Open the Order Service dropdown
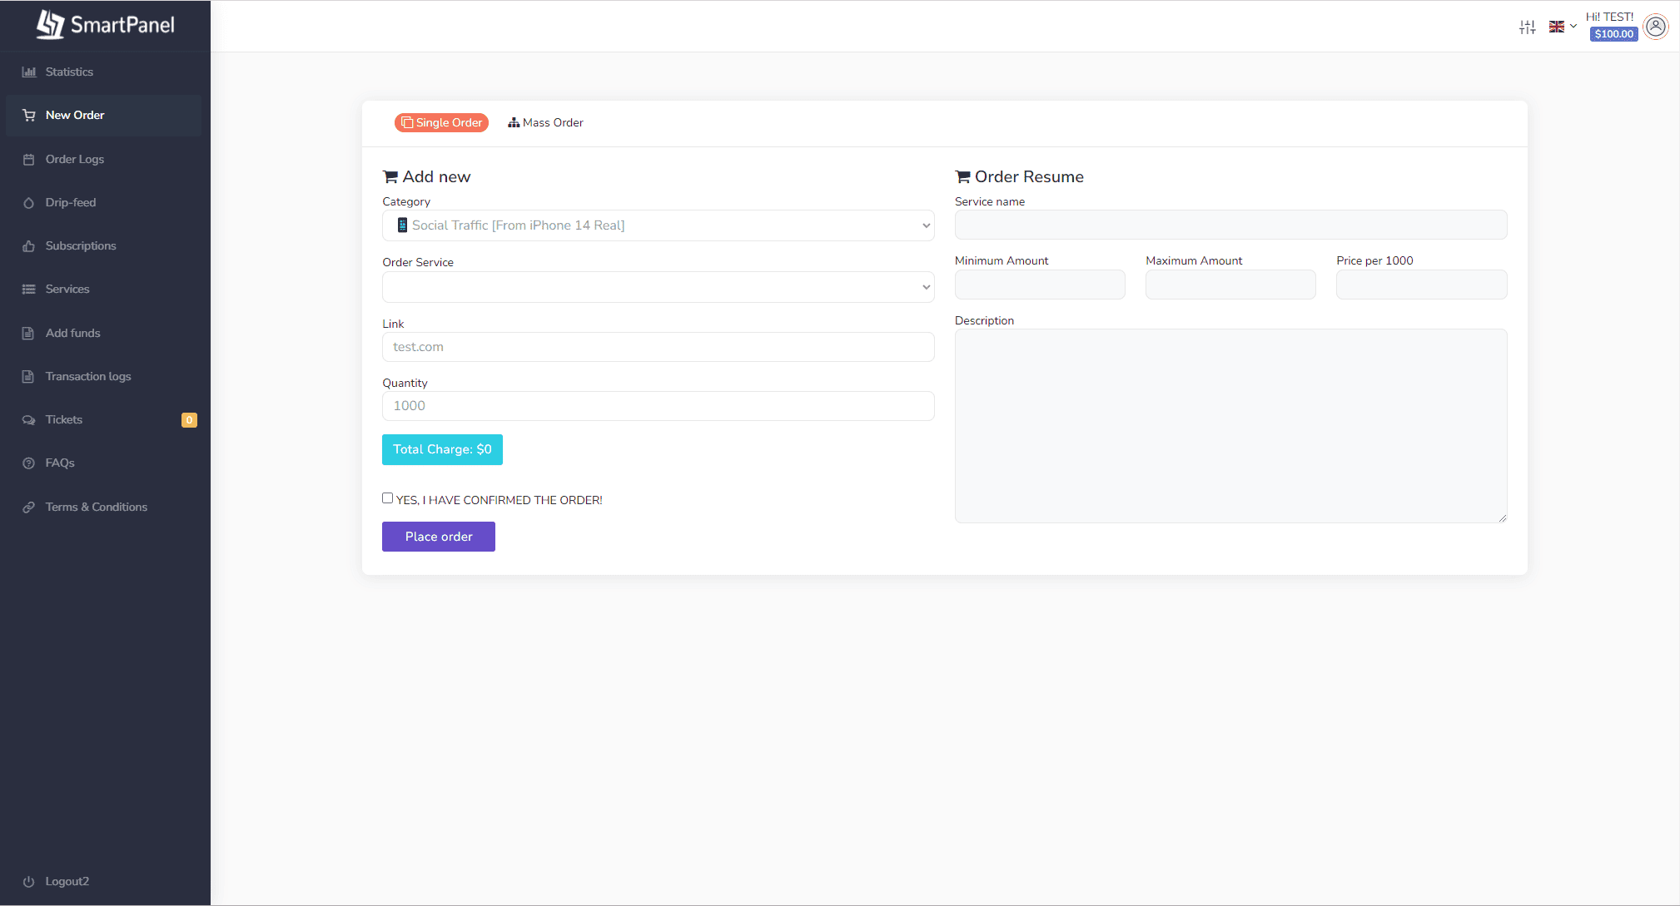1680x906 pixels. (658, 287)
